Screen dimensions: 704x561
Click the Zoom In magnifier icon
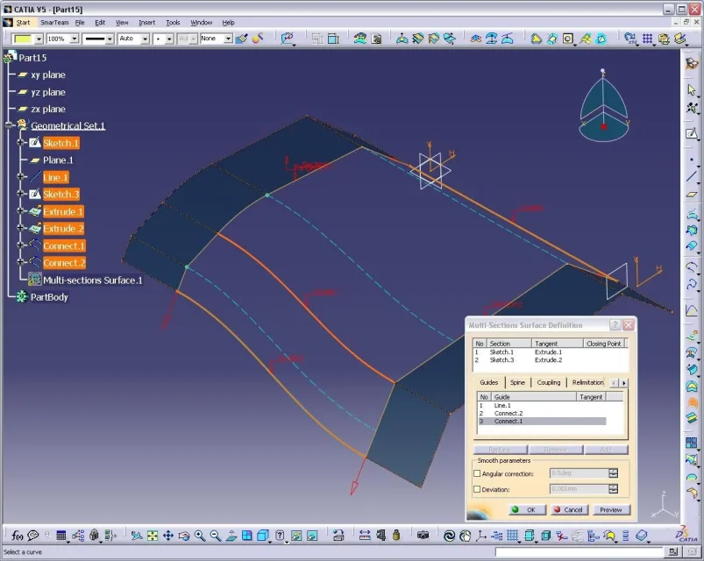(x=200, y=536)
